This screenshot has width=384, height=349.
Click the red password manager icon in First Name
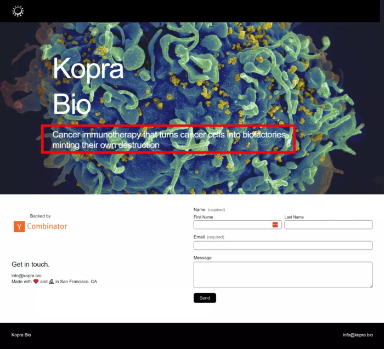point(275,225)
